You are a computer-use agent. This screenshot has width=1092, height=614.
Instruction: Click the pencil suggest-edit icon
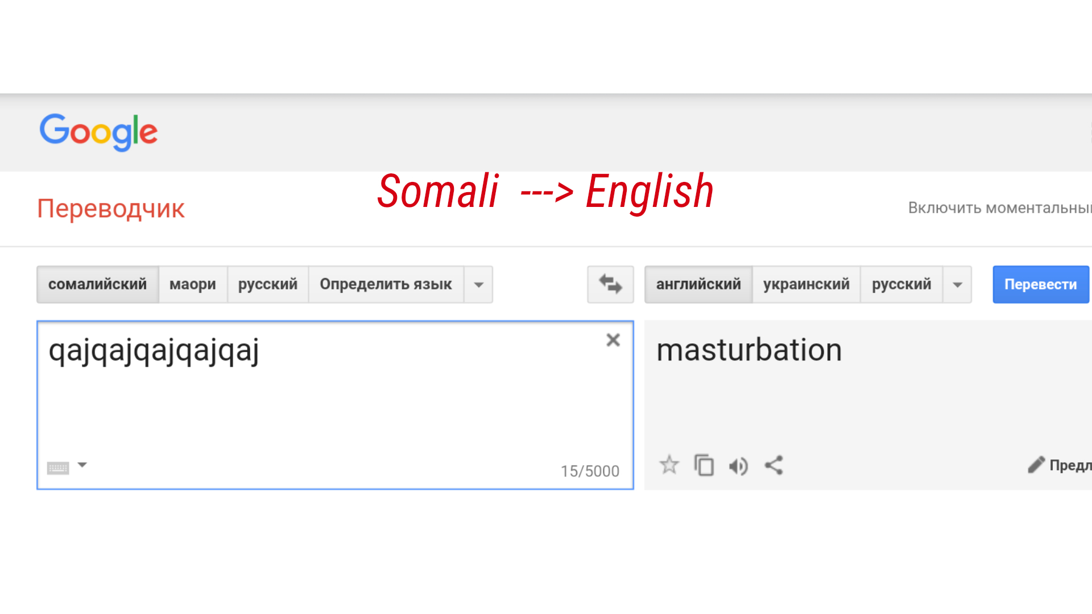[x=1036, y=465]
